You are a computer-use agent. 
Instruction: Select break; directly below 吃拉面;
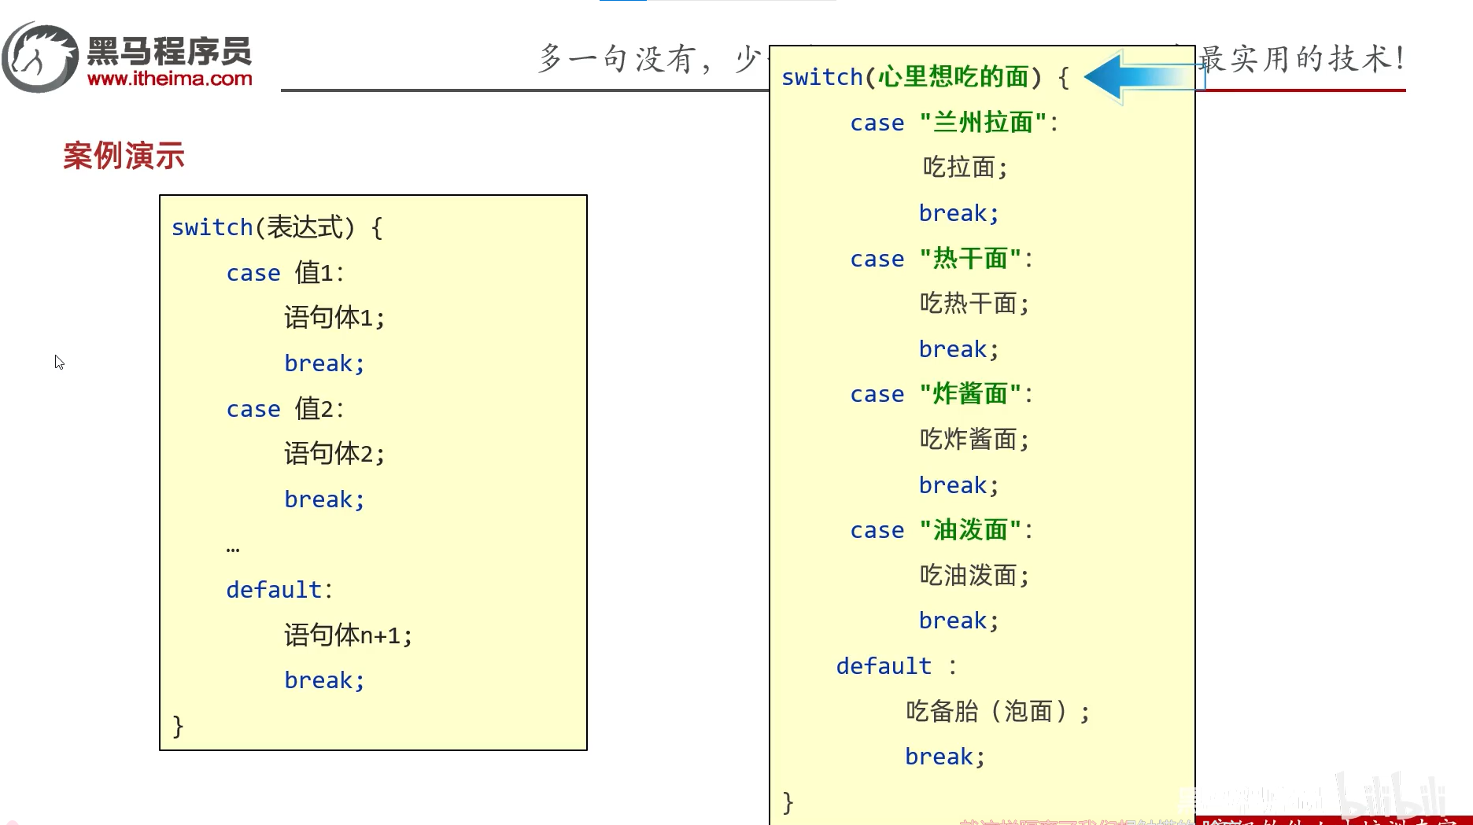coord(959,213)
